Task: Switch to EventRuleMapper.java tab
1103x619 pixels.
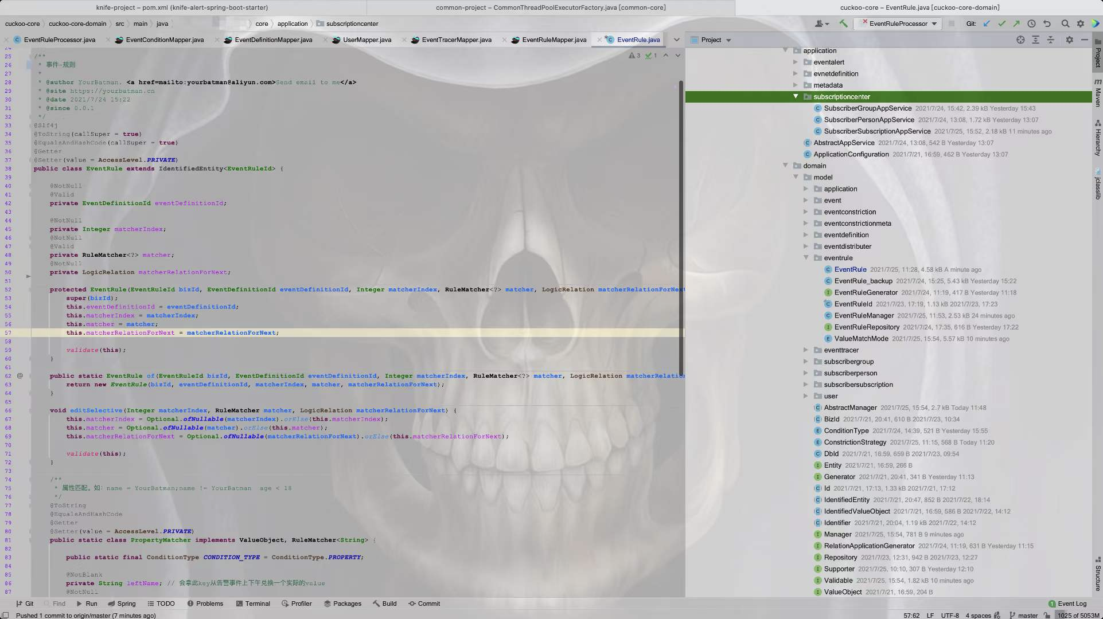Action: pyautogui.click(x=554, y=40)
